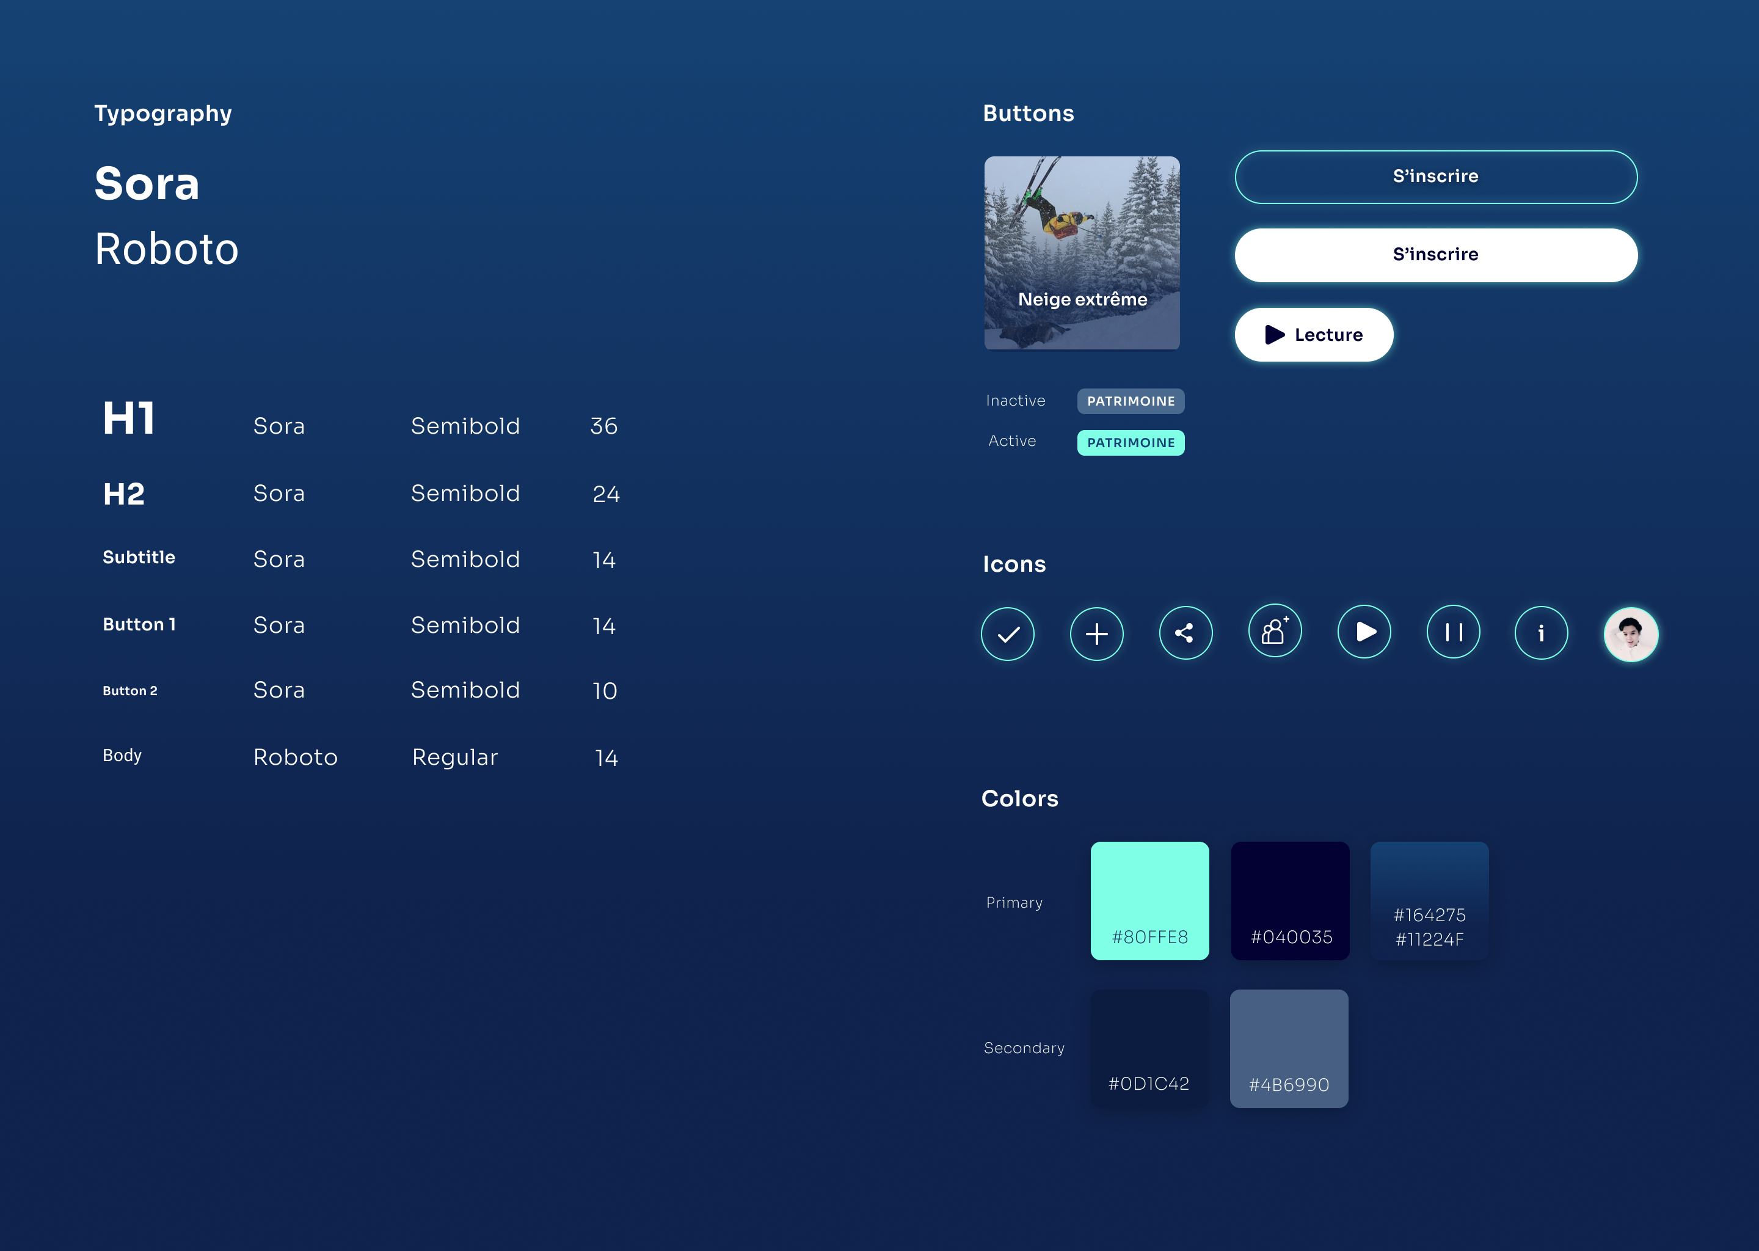Open the Neige extrême thumbnail card

(1082, 253)
